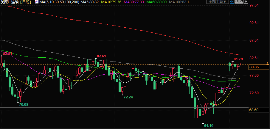Click the 64.10 lowest price label
270x129 pixels.
pos(209,126)
